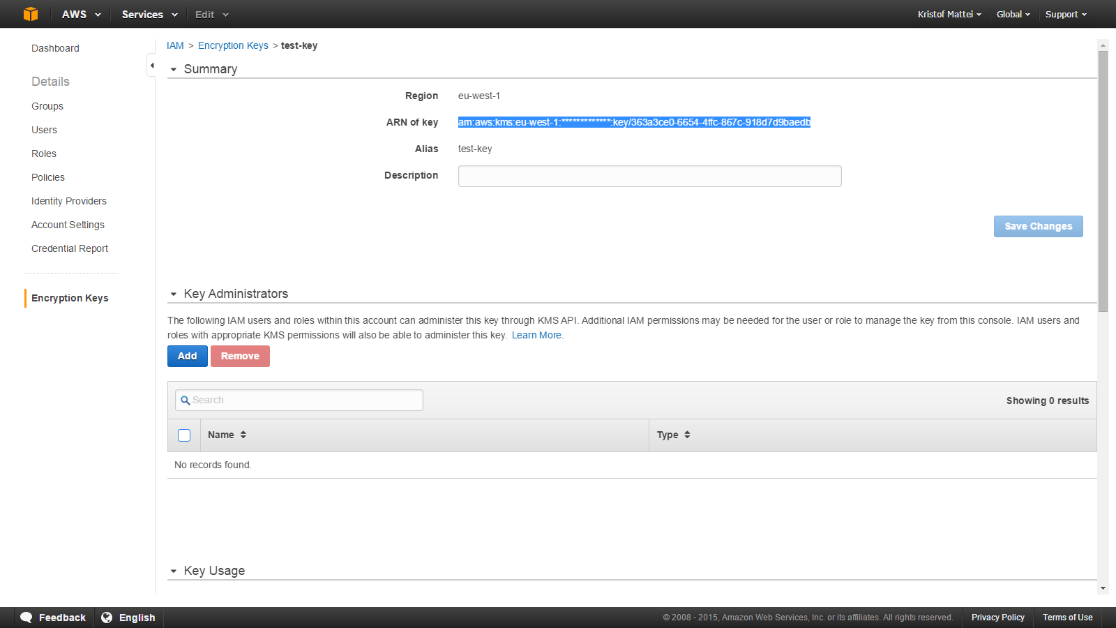Screen dimensions: 1116x628
Task: Click the 'Showing 0 results' text
Action: (x=1048, y=401)
